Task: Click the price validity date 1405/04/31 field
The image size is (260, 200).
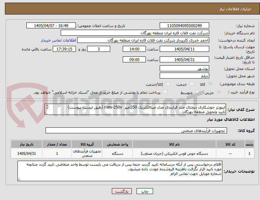Action: (184, 59)
